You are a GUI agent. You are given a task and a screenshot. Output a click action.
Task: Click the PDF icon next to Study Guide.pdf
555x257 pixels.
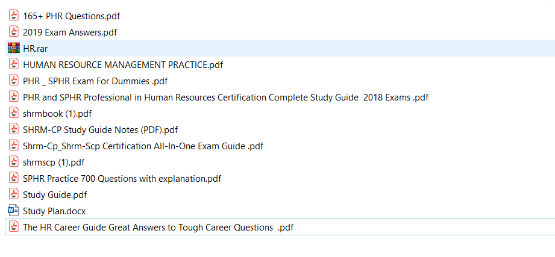click(x=13, y=194)
